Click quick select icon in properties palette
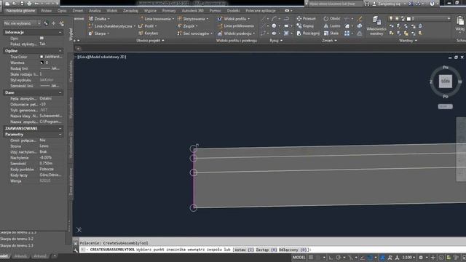Viewport: 466px width, 262px height. pyautogui.click(x=61, y=23)
